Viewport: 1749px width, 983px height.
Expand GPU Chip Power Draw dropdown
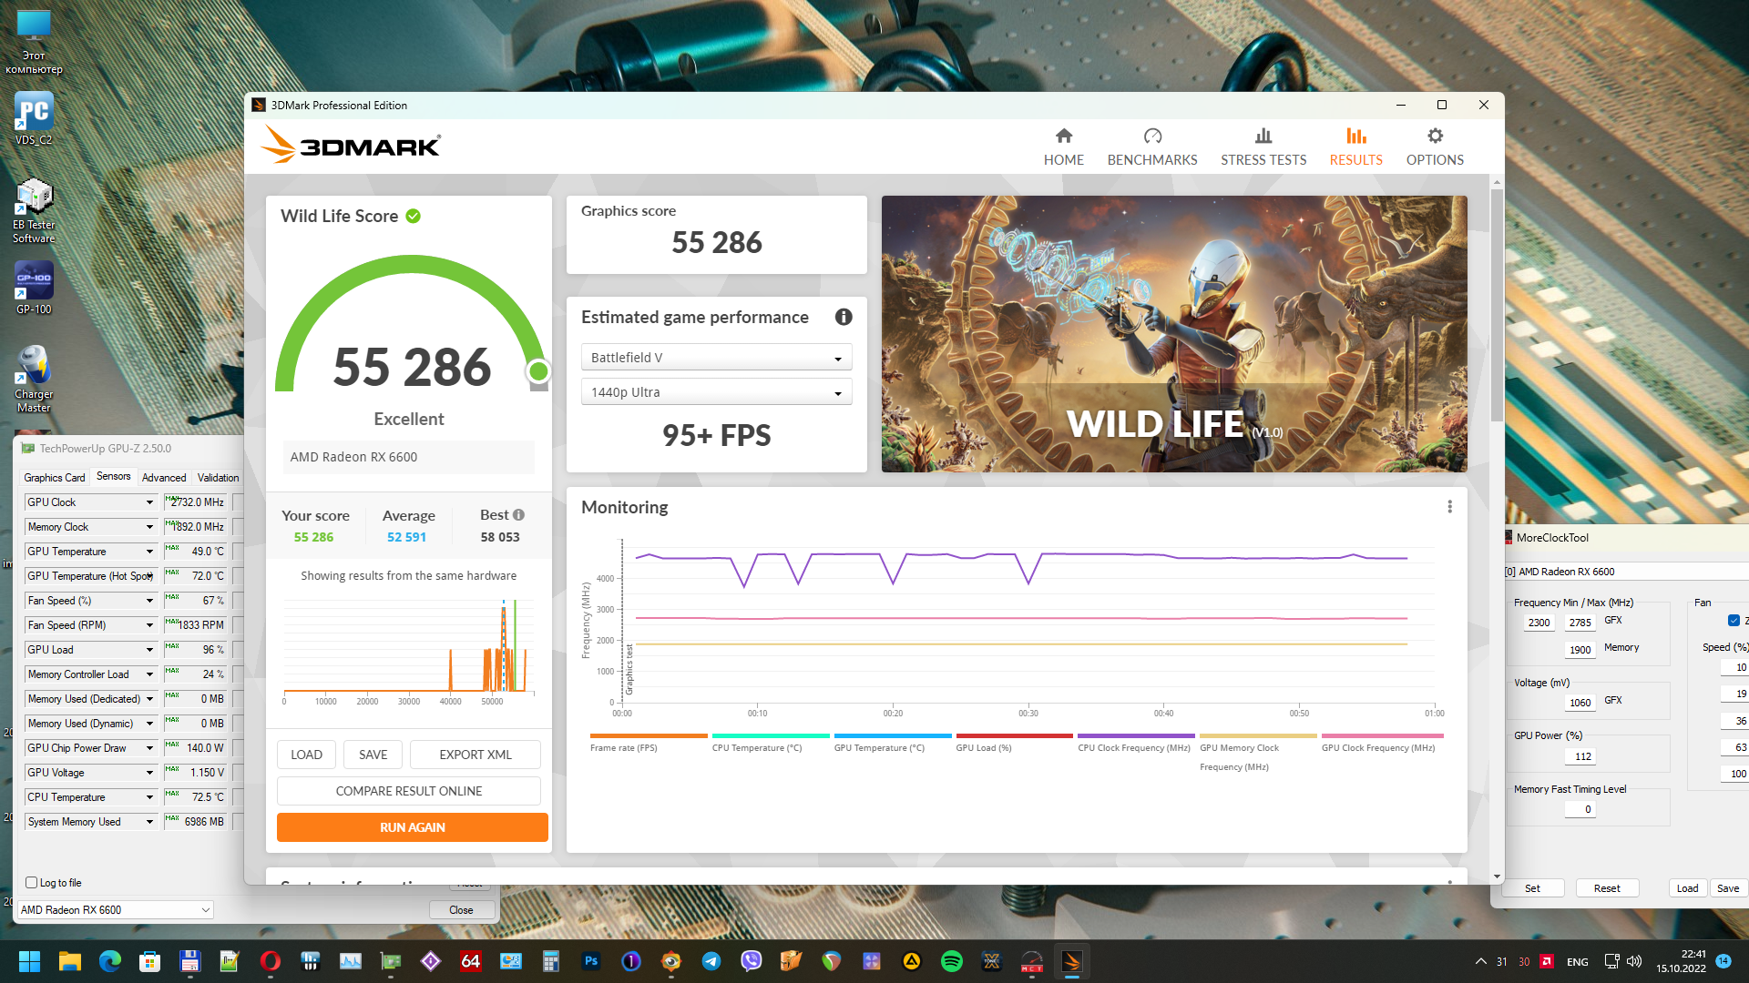[x=149, y=748]
